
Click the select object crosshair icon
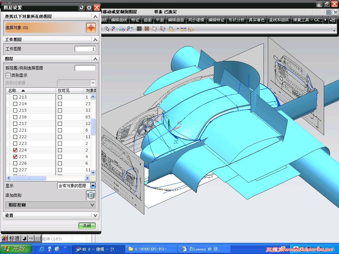[x=91, y=28]
